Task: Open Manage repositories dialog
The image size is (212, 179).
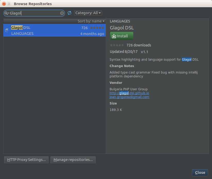Action: 73,160
